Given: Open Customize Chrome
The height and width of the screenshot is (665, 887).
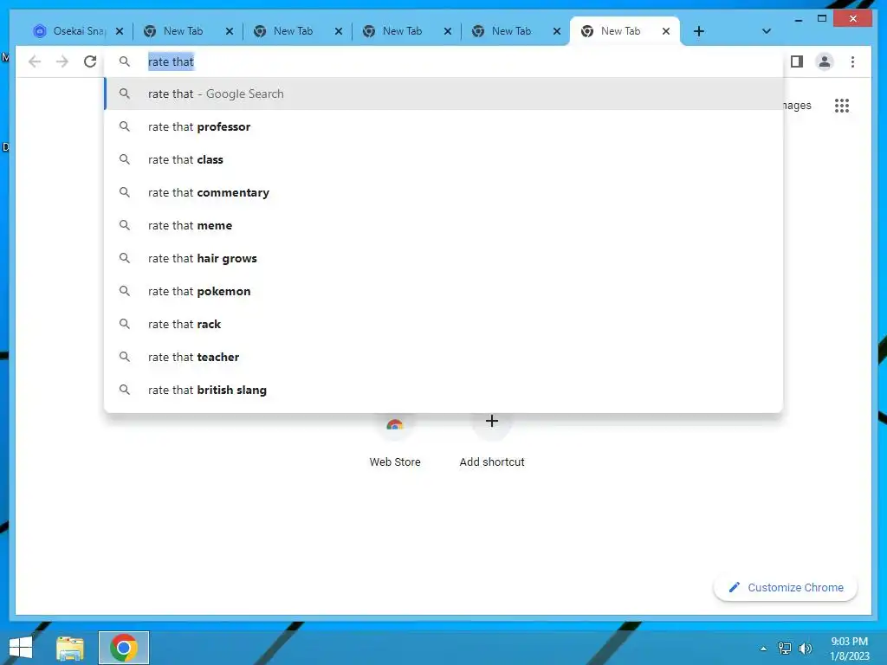Looking at the screenshot, I should pyautogui.click(x=785, y=588).
